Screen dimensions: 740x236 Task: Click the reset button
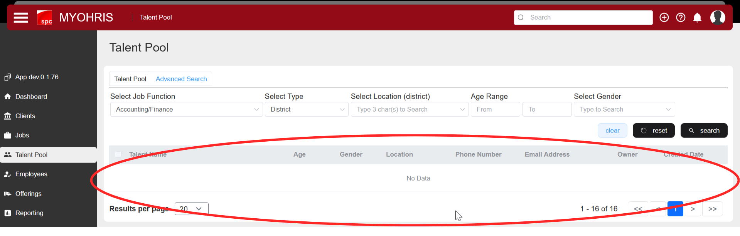[654, 131]
